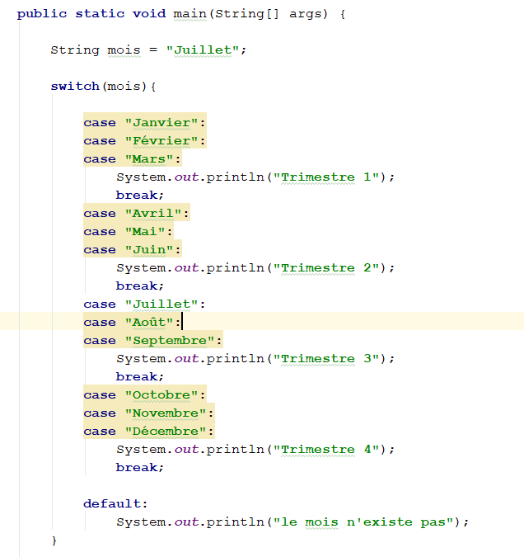The height and width of the screenshot is (557, 524).
Task: Click the break statement after Trimestre 3
Action: pyautogui.click(x=140, y=376)
